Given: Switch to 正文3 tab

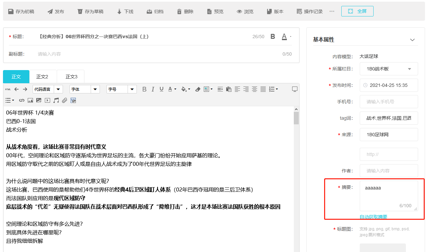Looking at the screenshot, I should [71, 77].
